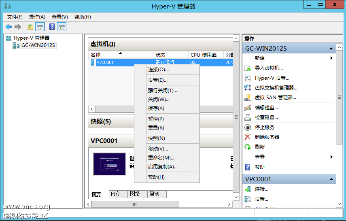This screenshot has height=221, width=346.
Task: Click the scroll down arrow in actions pane
Action: (x=340, y=204)
